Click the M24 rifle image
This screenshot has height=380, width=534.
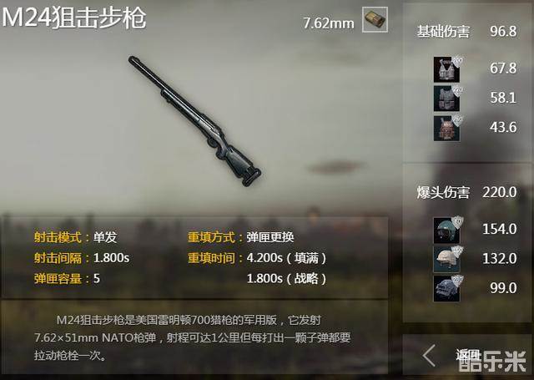click(194, 121)
